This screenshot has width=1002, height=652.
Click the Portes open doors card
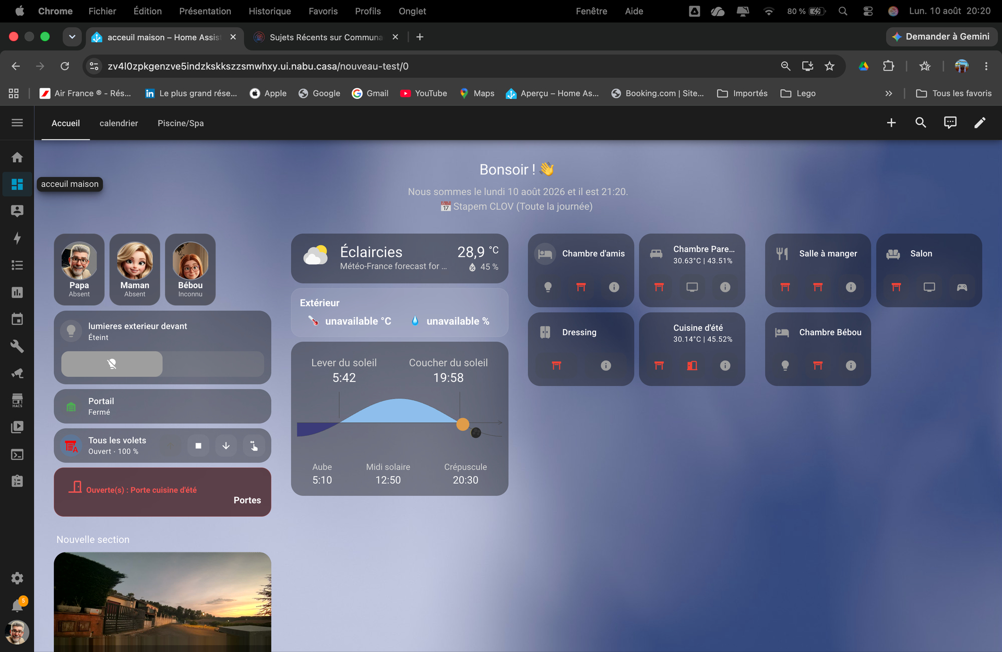click(x=162, y=492)
